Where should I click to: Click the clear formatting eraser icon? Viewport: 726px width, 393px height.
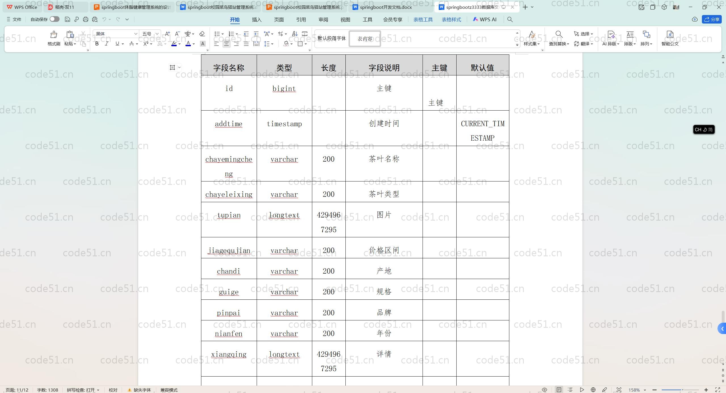(202, 34)
